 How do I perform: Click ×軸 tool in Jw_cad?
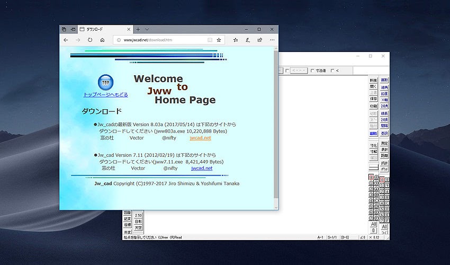tap(384, 100)
